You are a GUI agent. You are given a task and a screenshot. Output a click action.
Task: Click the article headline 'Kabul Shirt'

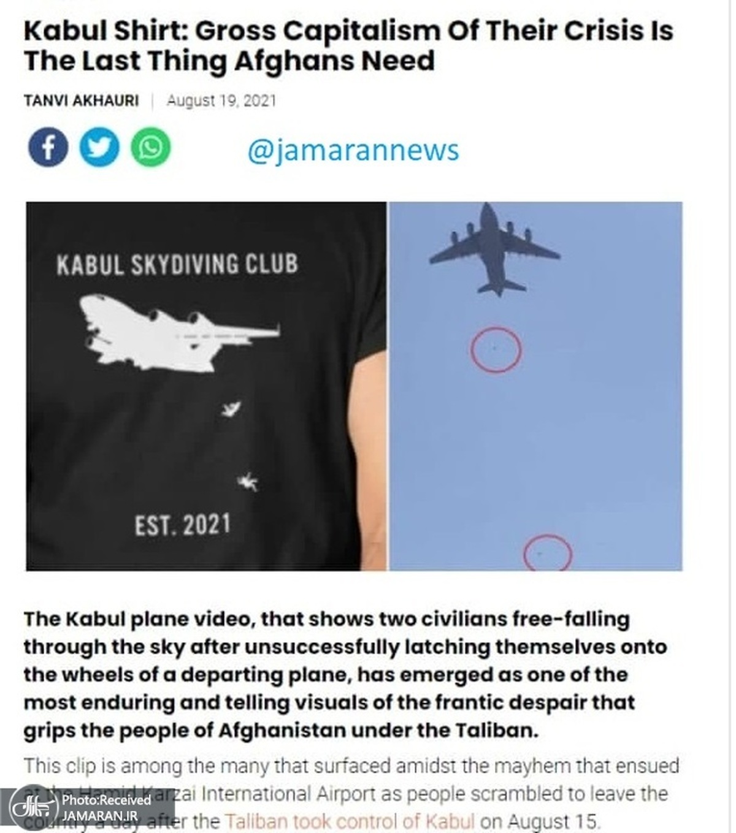(348, 46)
